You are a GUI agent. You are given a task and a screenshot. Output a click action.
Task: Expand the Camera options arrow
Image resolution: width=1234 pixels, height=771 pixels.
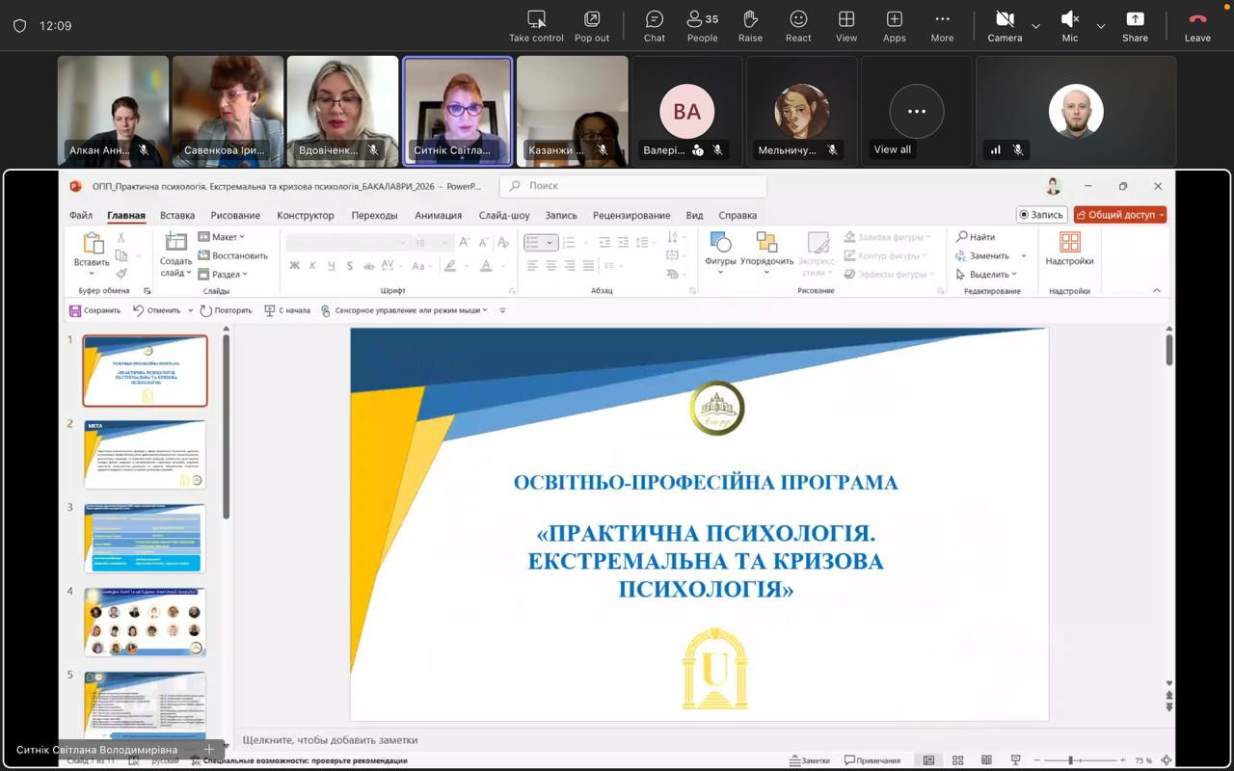click(1035, 26)
